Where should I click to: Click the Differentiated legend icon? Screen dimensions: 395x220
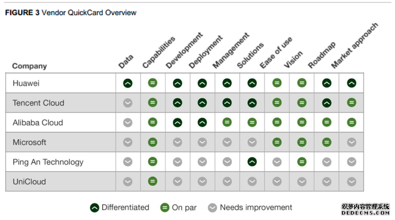click(x=94, y=208)
